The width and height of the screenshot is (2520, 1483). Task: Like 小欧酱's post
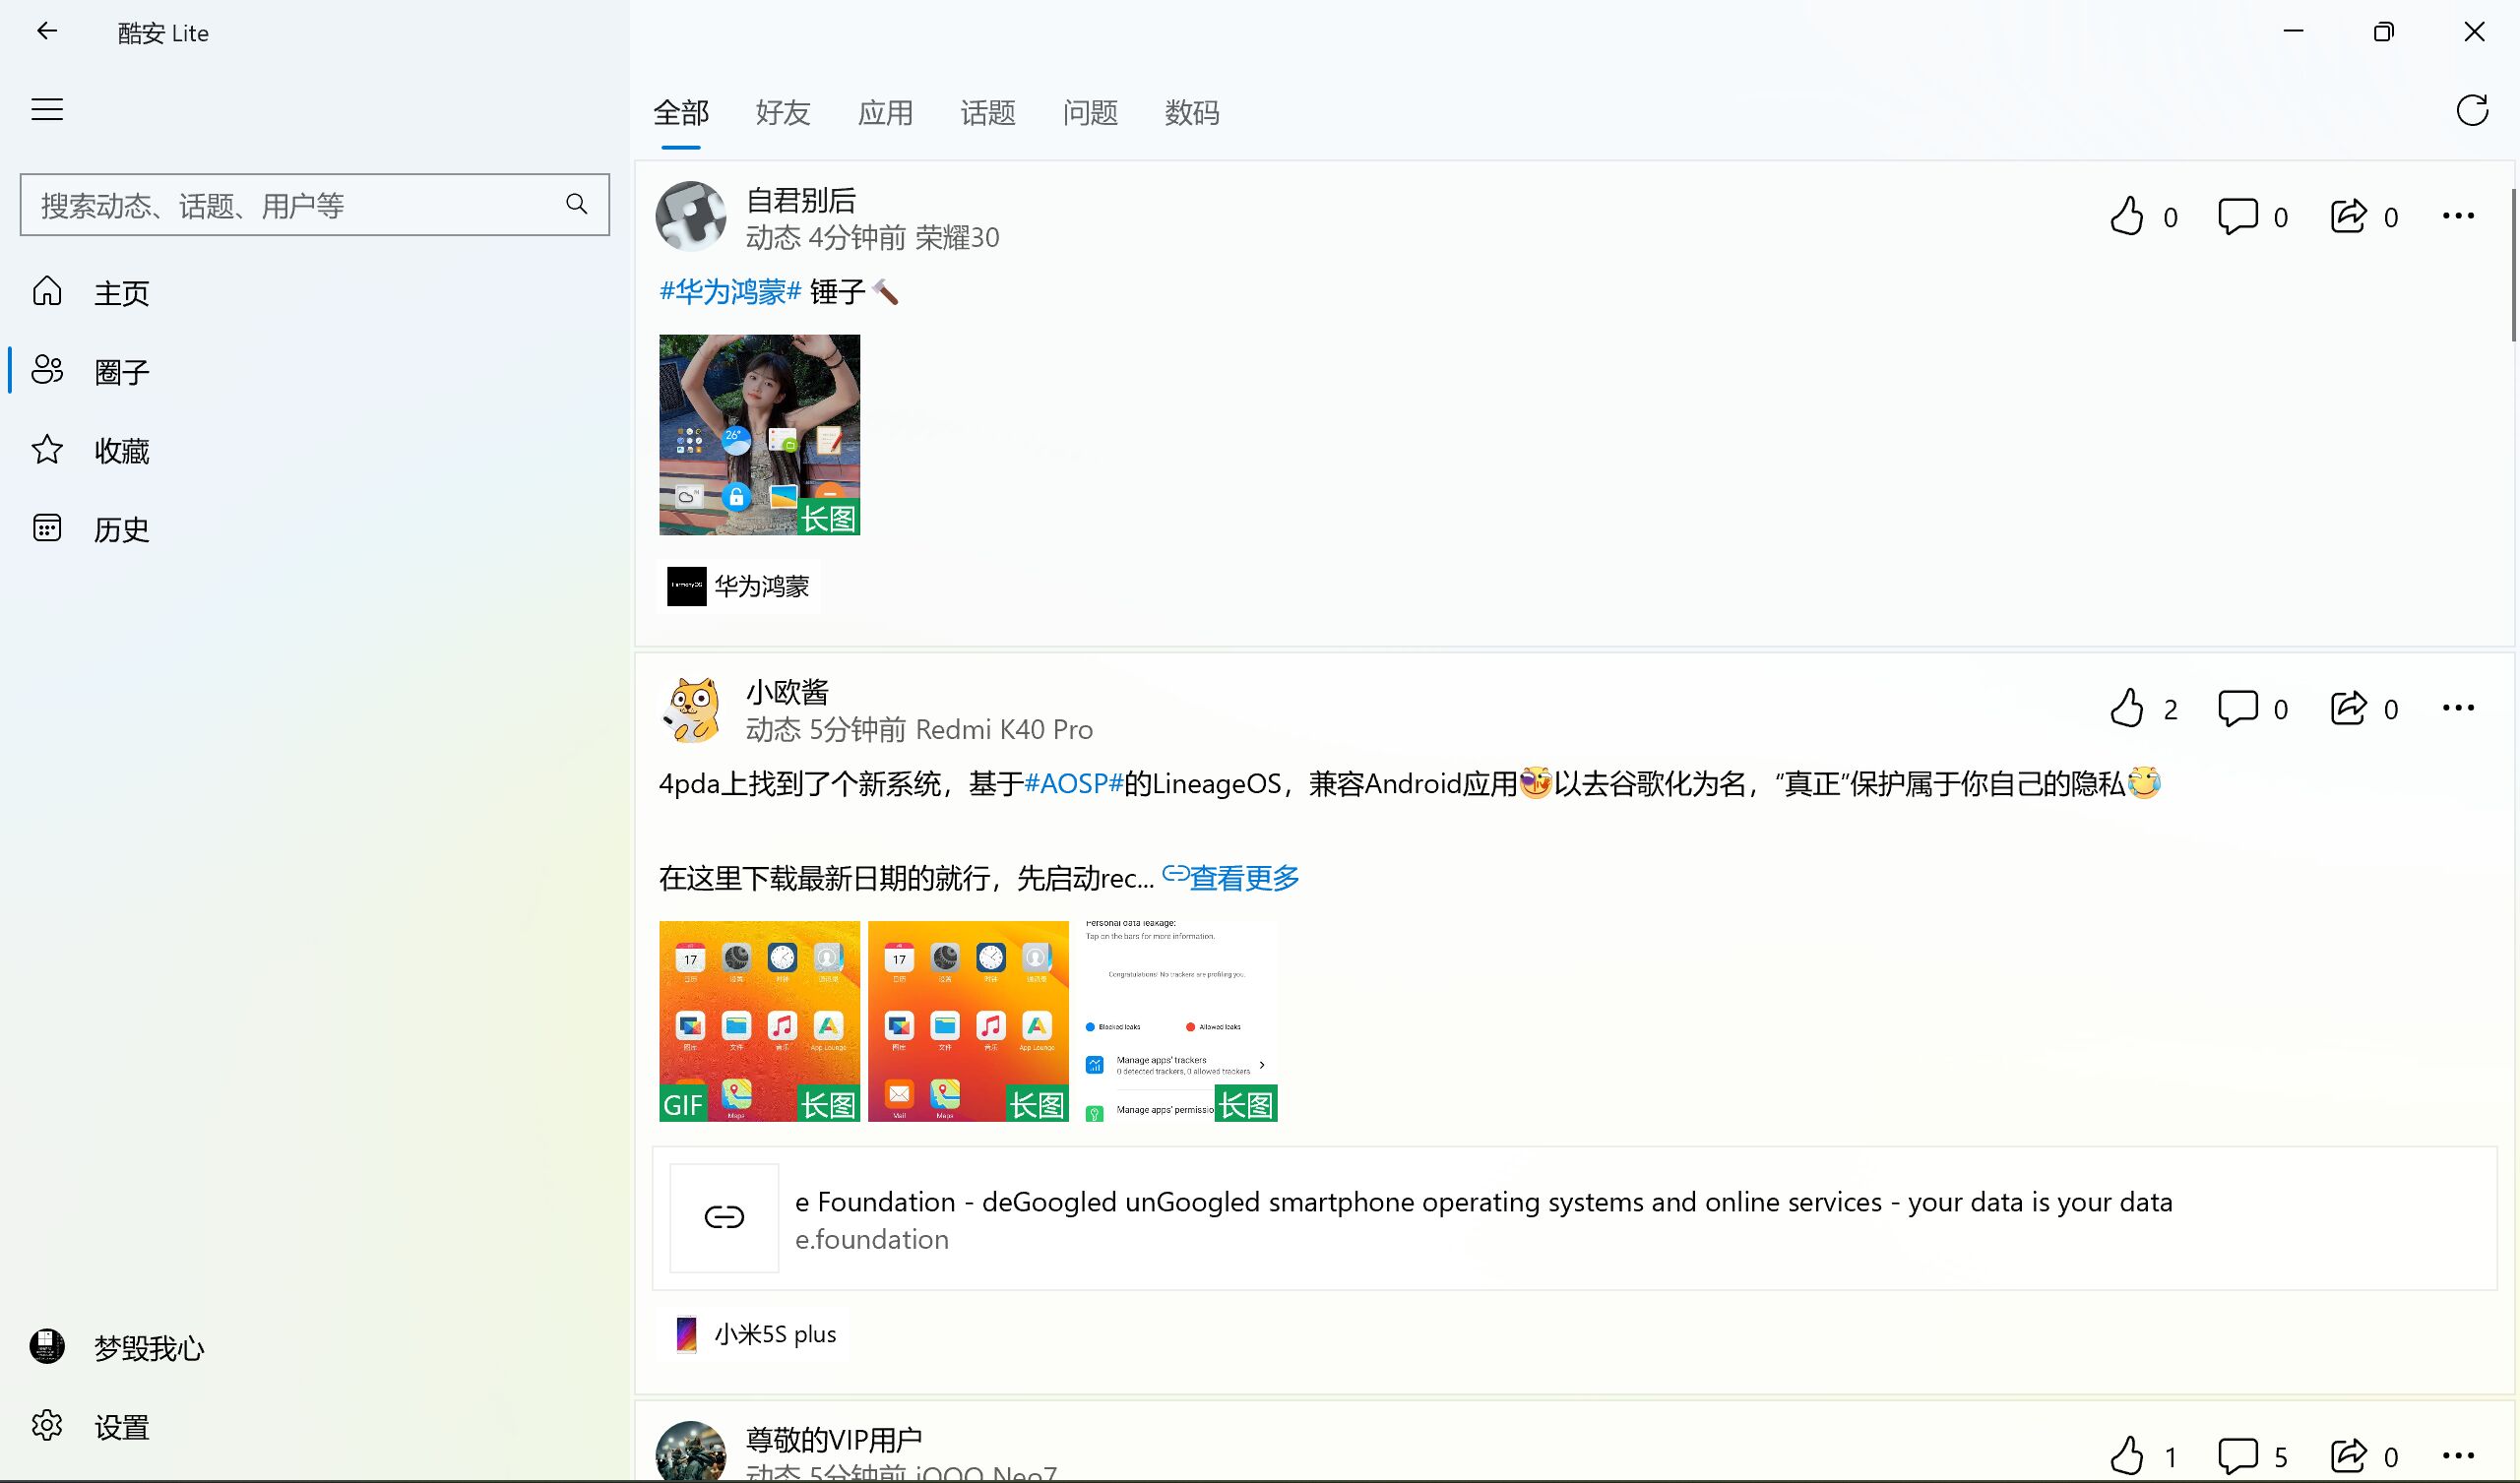[2143, 708]
